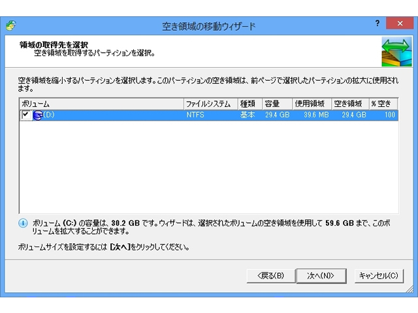Click the wizard app icon in title bar

[x=10, y=26]
